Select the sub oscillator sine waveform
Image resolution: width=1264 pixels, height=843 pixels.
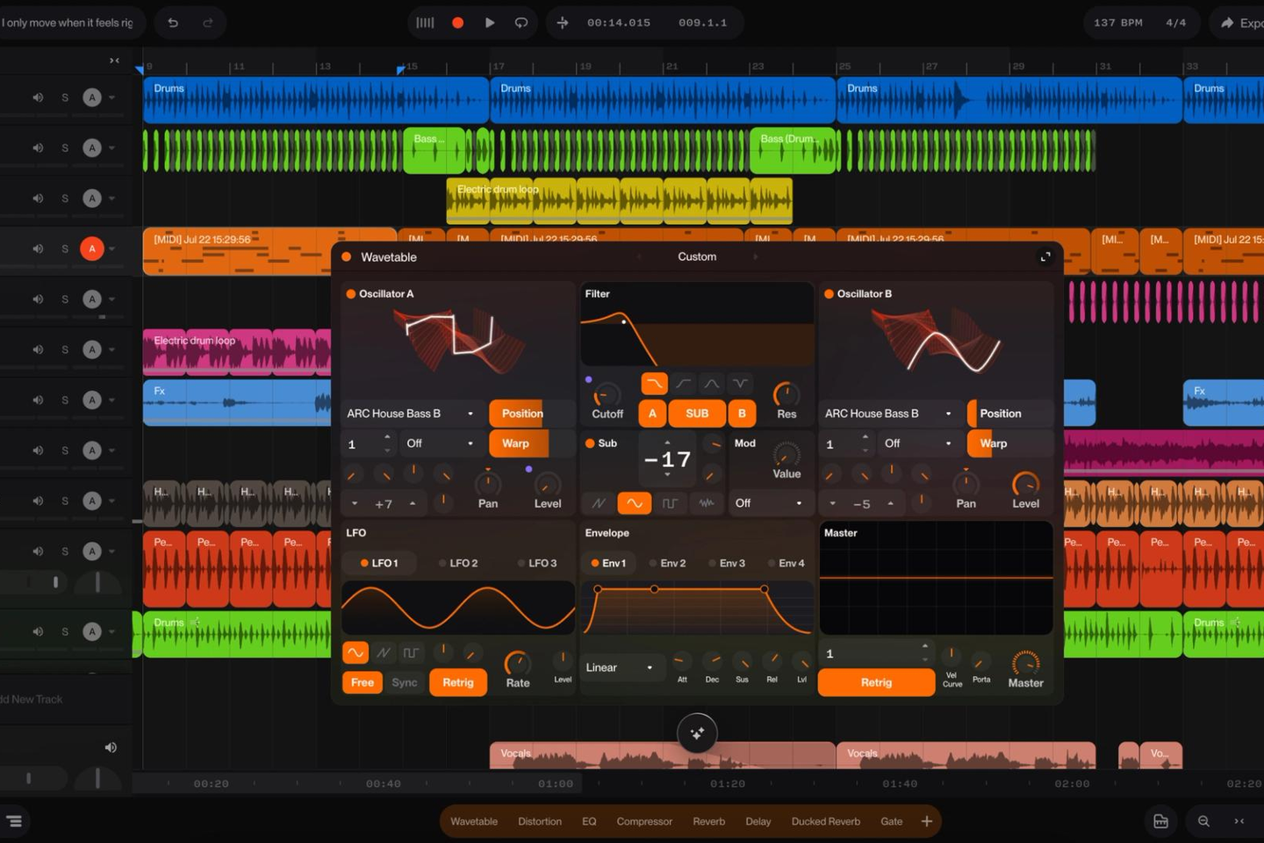(634, 503)
